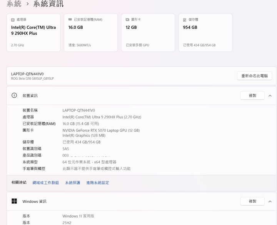The image size is (277, 225).
Task: Click NVIDIA GeForce RTX 5070 Laptop GPU text
Action: coord(101,130)
